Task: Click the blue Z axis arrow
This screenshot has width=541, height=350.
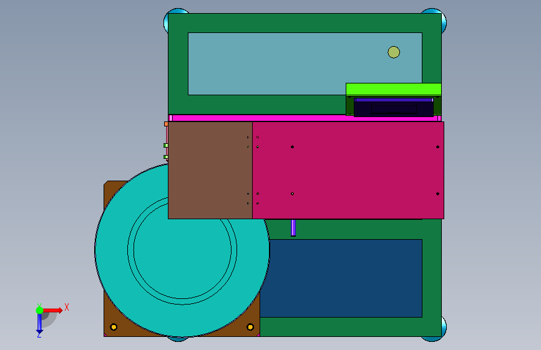Action: (39, 323)
